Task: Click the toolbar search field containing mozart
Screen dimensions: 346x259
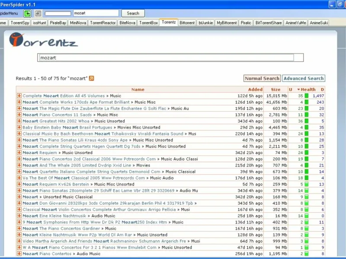Action: point(96,13)
